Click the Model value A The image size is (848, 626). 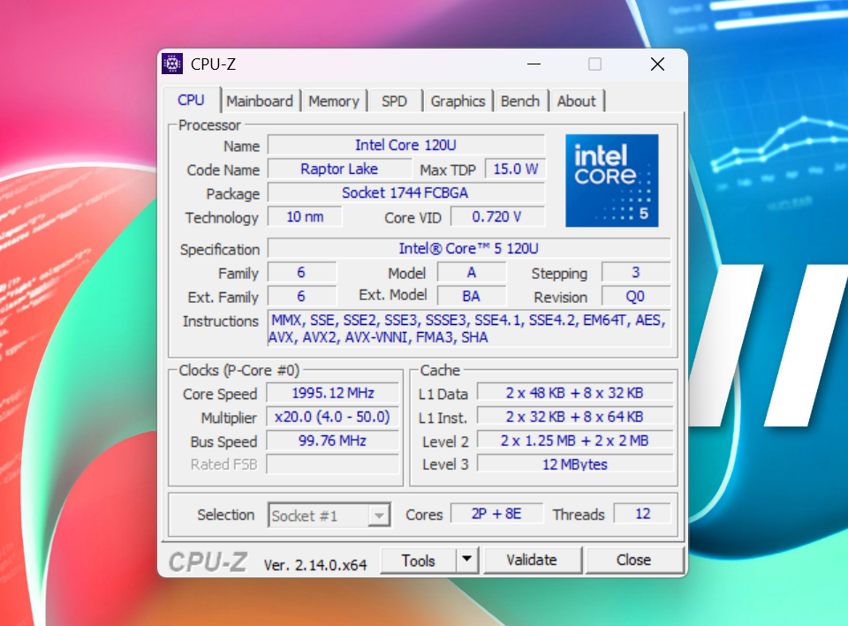coord(472,273)
